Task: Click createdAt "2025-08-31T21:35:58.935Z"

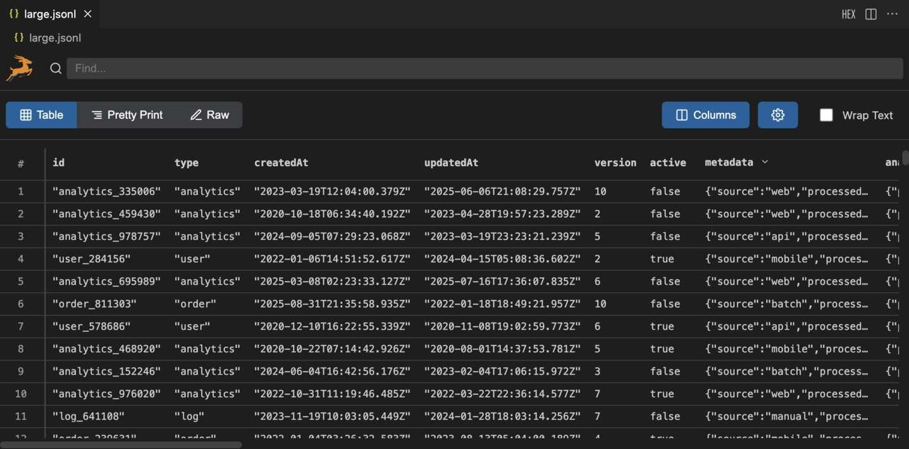Action: (332, 304)
